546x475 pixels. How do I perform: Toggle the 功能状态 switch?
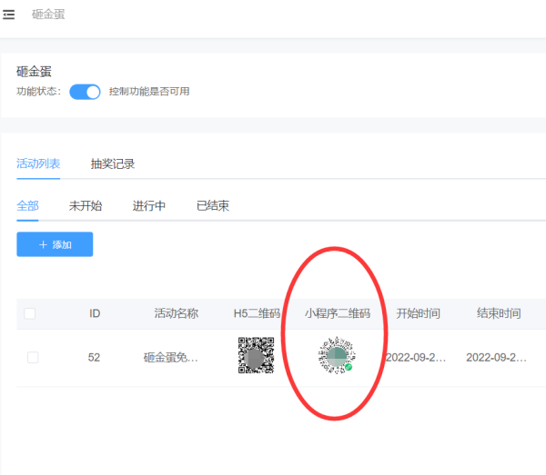(85, 92)
